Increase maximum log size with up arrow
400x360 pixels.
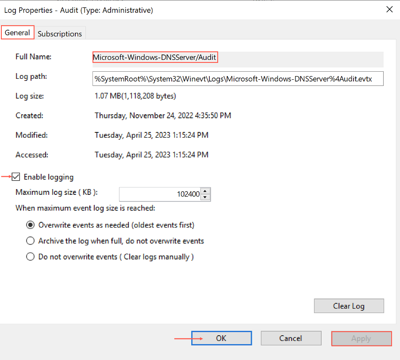(205, 191)
